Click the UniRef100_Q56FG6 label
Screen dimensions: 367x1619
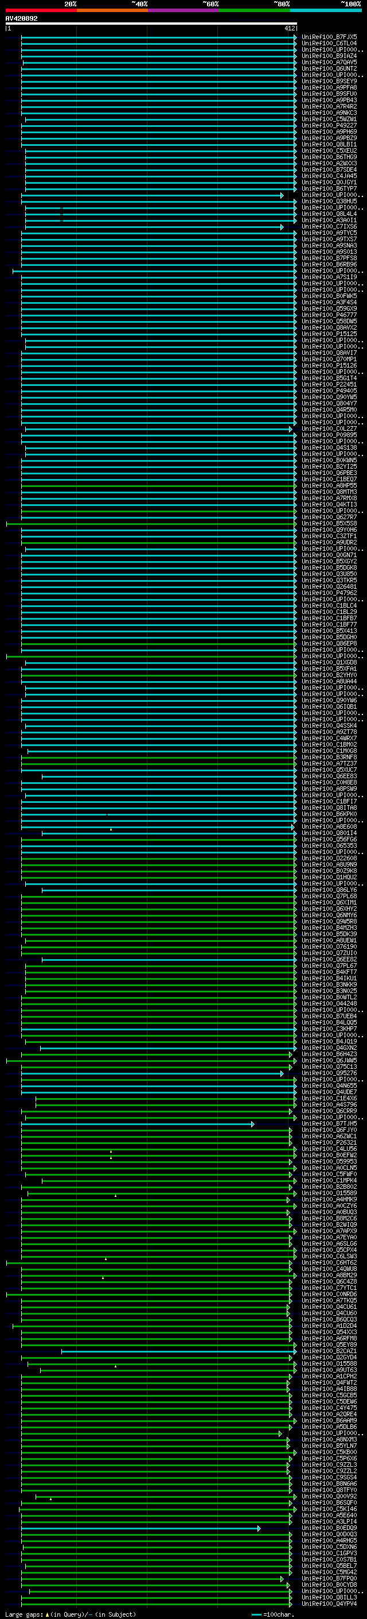pyautogui.click(x=329, y=840)
